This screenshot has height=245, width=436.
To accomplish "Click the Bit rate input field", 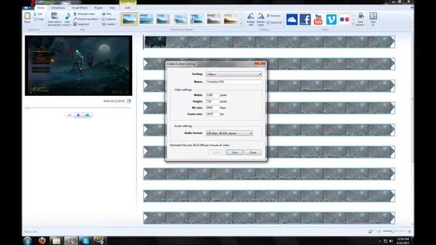I will click(212, 108).
